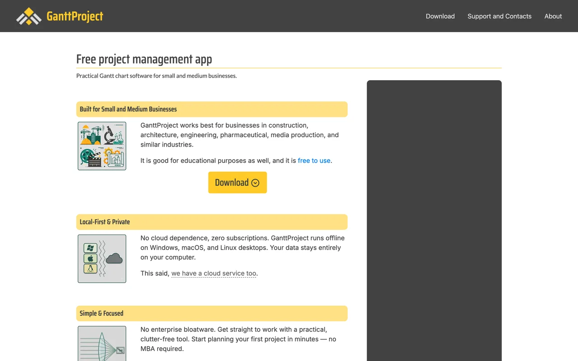Go to the About page
The image size is (578, 361).
pos(553,16)
